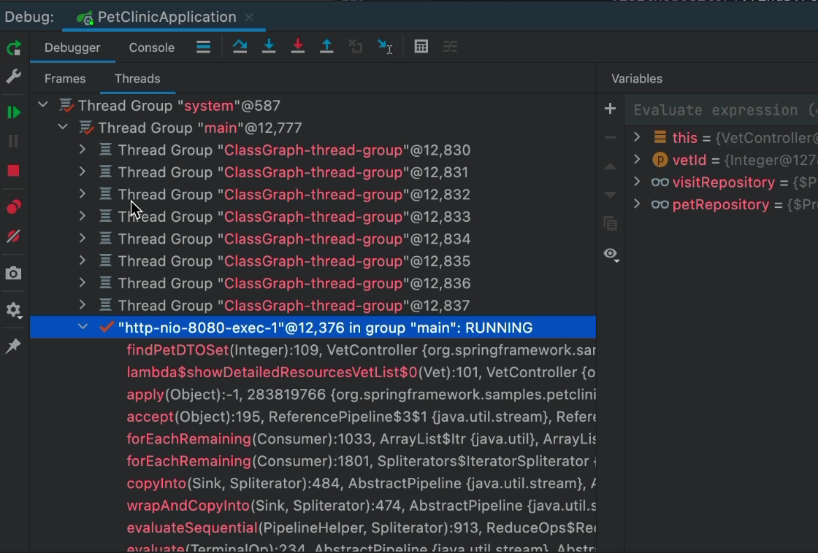Switch to the Console tab
818x553 pixels.
coord(151,47)
